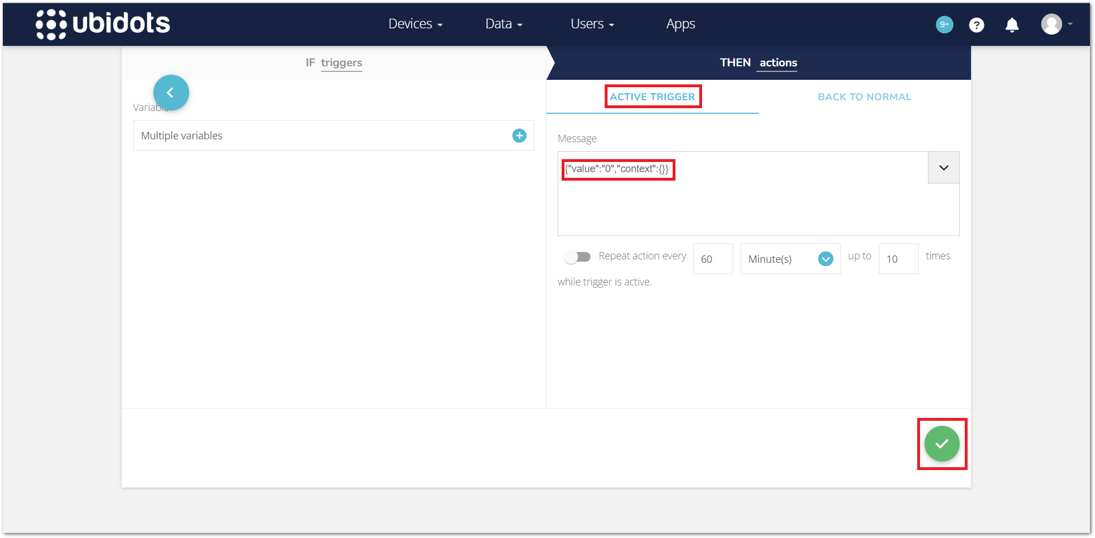Go to Apps in navigation bar

(680, 24)
